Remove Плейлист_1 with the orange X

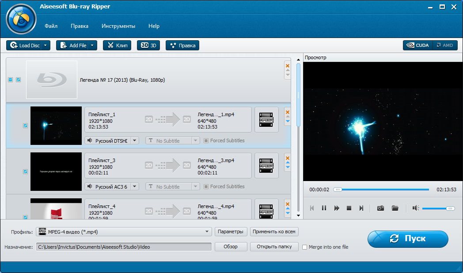point(288,112)
